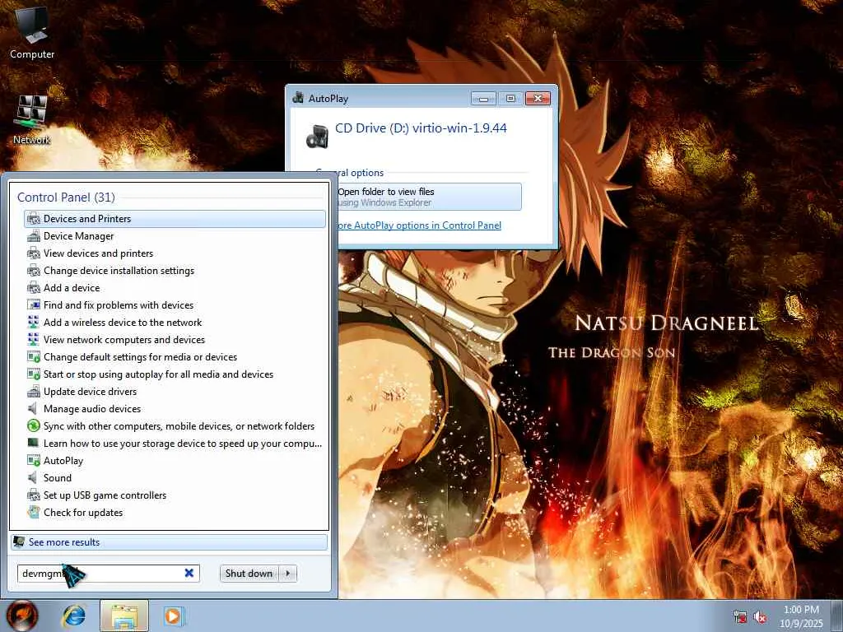Open Change device installation settings

point(175,270)
